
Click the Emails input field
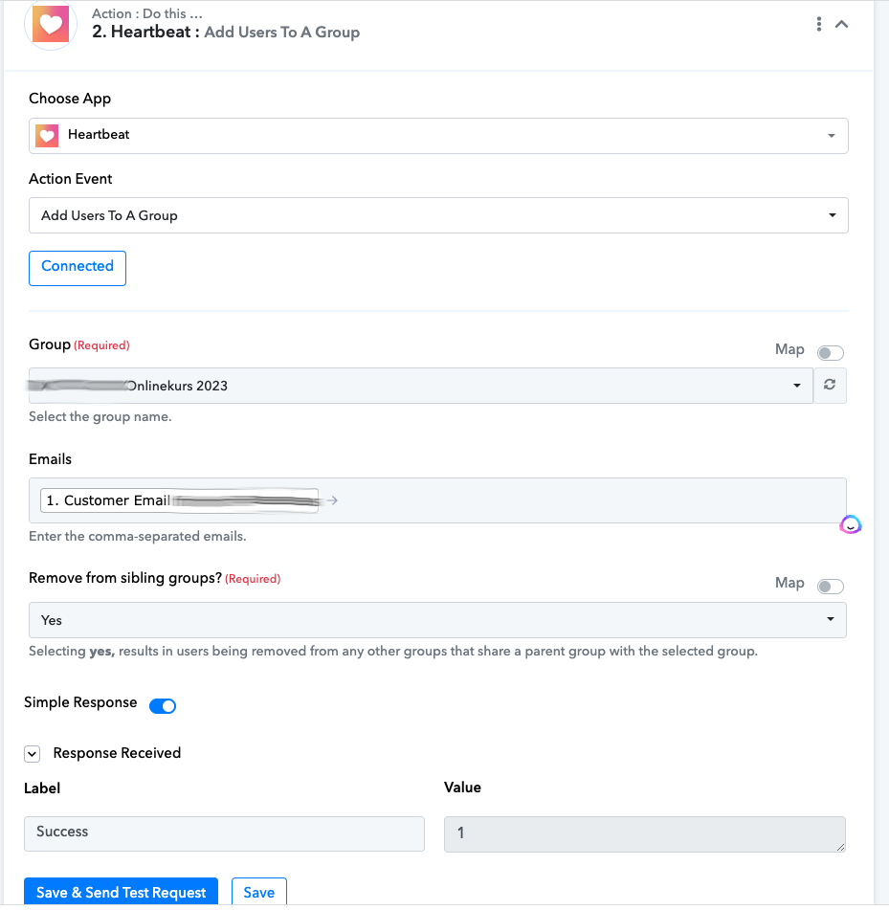[x=437, y=500]
